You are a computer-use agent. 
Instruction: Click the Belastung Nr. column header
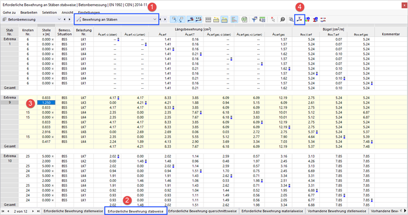click(84, 32)
